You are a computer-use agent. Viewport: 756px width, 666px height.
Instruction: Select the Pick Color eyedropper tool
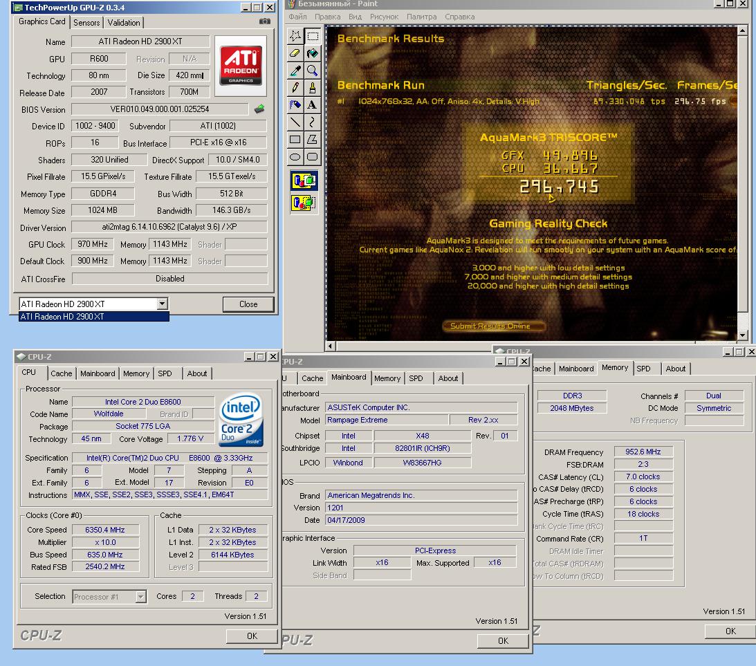pyautogui.click(x=295, y=71)
